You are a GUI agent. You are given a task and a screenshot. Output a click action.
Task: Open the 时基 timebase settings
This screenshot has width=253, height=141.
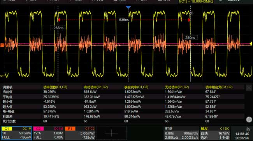(181, 133)
